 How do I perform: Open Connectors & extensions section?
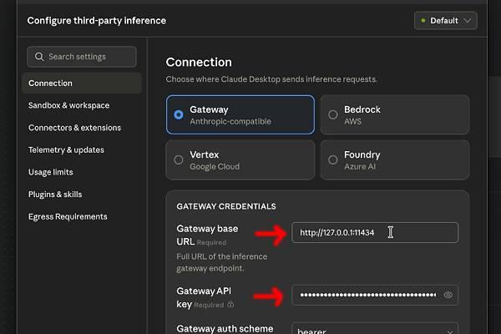pyautogui.click(x=74, y=128)
